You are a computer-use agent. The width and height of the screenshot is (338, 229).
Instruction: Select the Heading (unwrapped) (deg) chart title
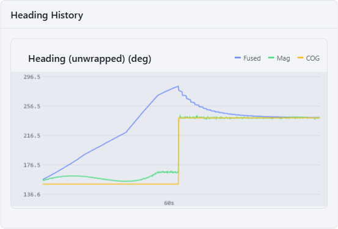pyautogui.click(x=90, y=59)
